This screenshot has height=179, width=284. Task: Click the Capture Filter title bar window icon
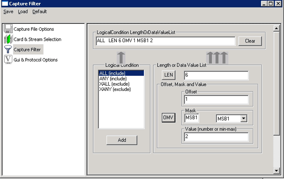click(x=5, y=3)
